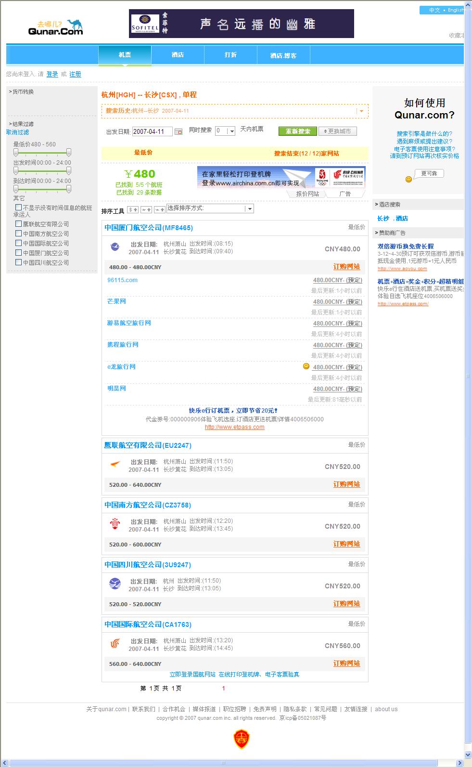472x767 pixels.
Task: Click the 中文 language link
Action: tap(434, 10)
